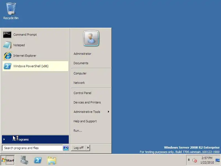The width and height of the screenshot is (221, 166).
Task: Open Computer from the Start menu
Action: 80,73
